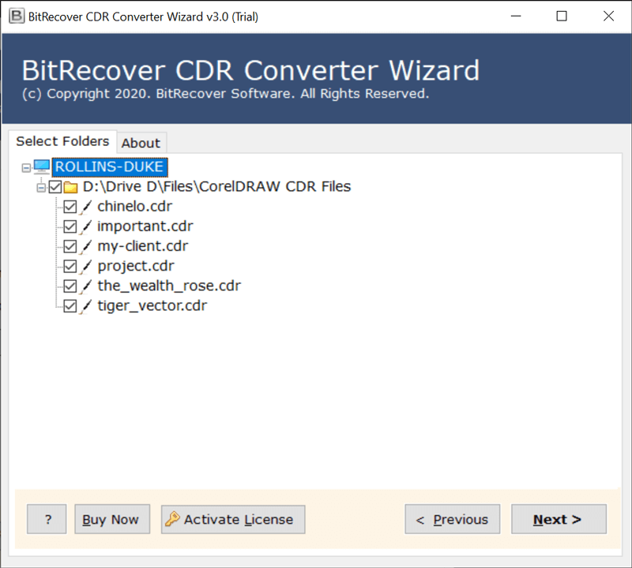Click the file icon beside chinelo.cdr
The width and height of the screenshot is (632, 568).
click(86, 207)
